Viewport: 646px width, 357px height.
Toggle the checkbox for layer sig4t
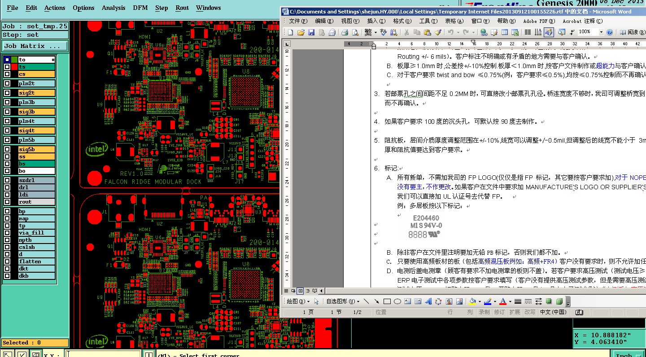(7, 131)
